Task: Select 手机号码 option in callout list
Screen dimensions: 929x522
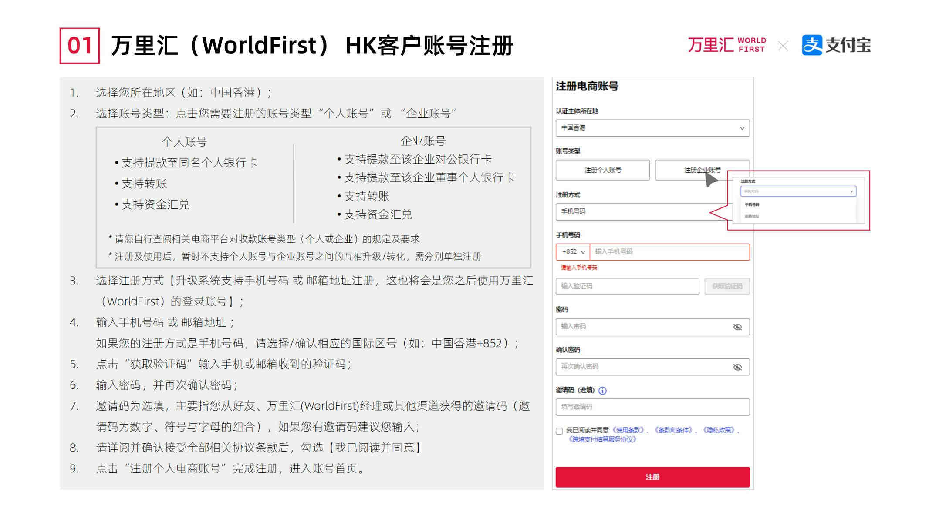Action: (752, 204)
